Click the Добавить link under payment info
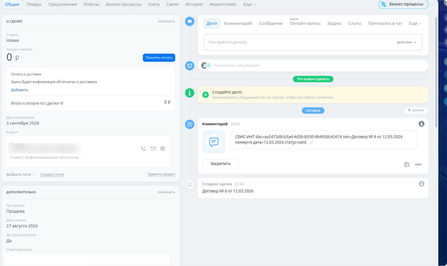This screenshot has height=266, width=447. (19, 90)
